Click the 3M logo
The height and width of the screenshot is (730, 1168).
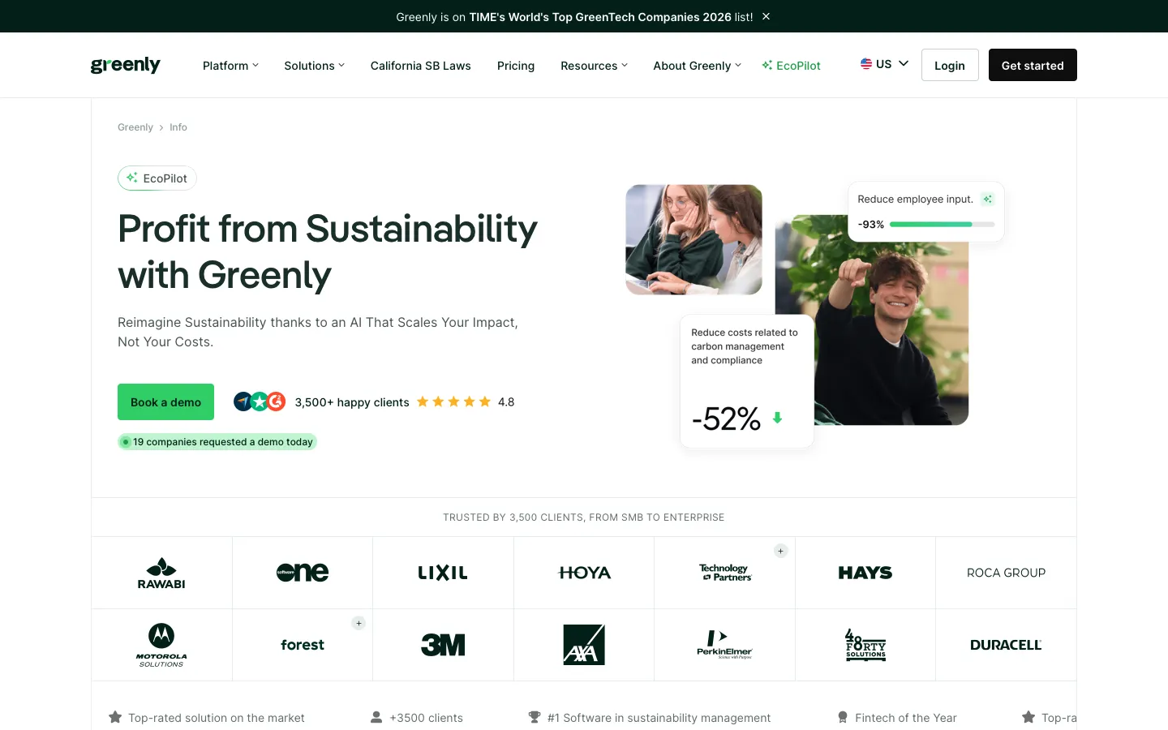click(443, 645)
